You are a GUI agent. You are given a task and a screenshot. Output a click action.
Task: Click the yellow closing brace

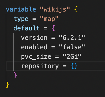click(x=8, y=85)
